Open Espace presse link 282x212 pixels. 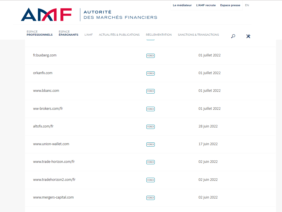pos(230,5)
